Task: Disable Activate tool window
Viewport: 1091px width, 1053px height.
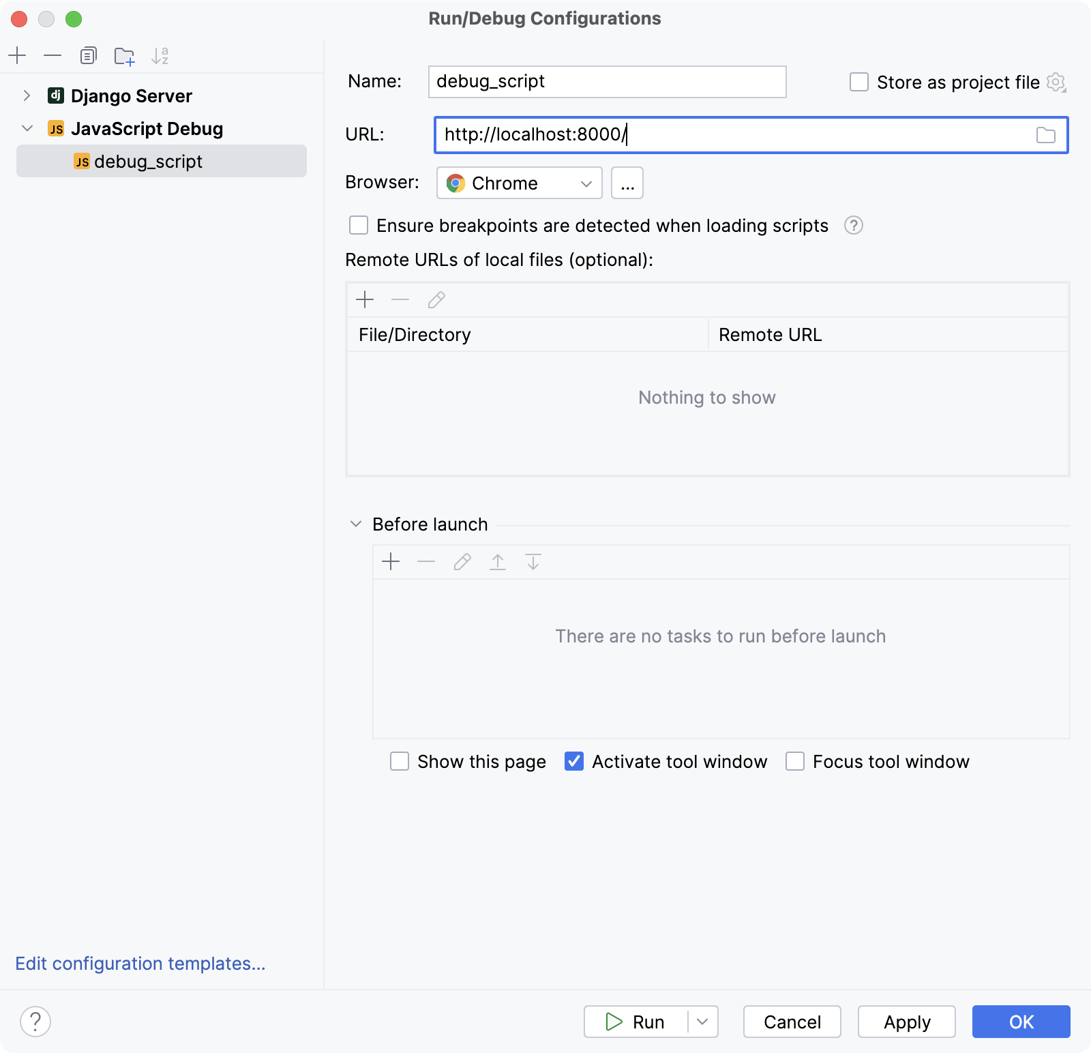Action: click(573, 762)
